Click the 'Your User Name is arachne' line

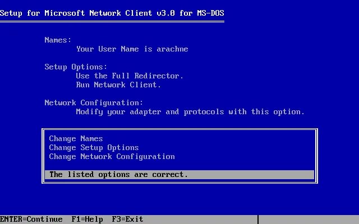pyautogui.click(x=132, y=49)
